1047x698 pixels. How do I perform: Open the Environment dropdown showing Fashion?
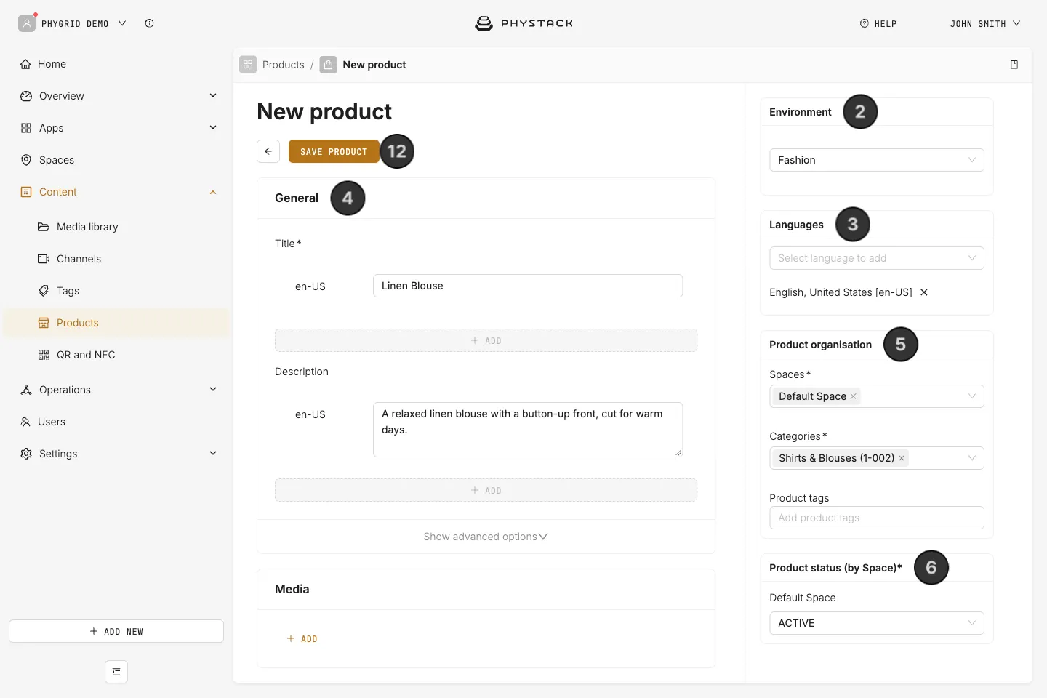pyautogui.click(x=877, y=160)
